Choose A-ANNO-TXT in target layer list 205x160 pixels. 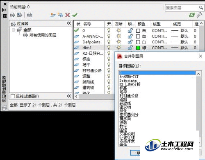[129, 77]
